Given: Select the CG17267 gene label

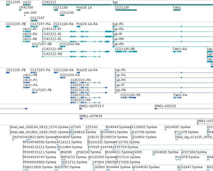Looking at the screenshot, I should (x=37, y=18).
